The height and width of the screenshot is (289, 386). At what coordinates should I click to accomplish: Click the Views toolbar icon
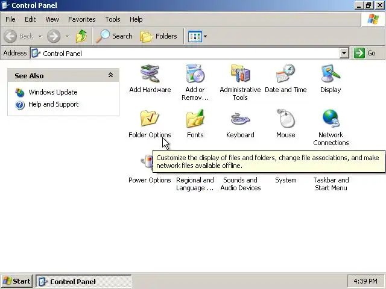(x=195, y=36)
